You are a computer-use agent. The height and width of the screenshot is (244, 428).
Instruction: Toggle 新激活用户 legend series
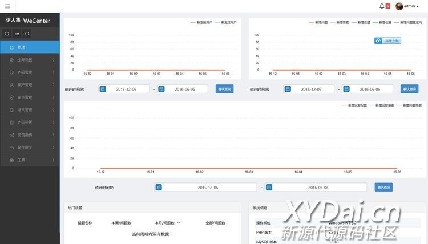226,22
